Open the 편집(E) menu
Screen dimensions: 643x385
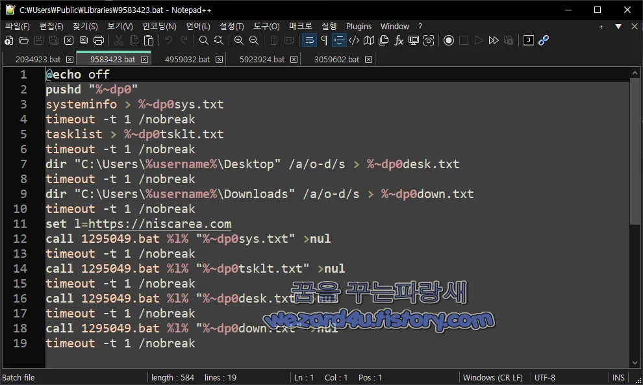(x=51, y=26)
